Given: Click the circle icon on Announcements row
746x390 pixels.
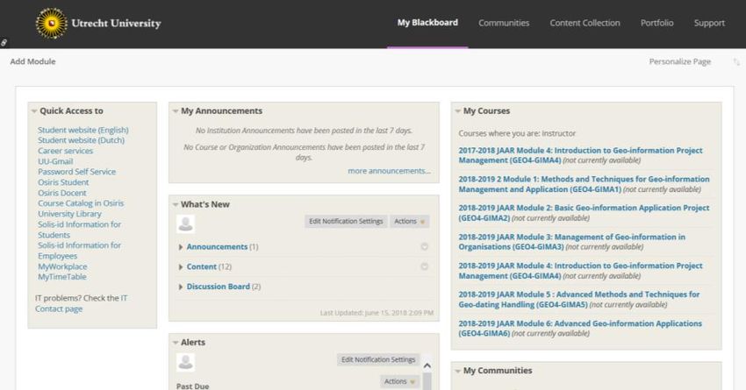Looking at the screenshot, I should click(425, 246).
